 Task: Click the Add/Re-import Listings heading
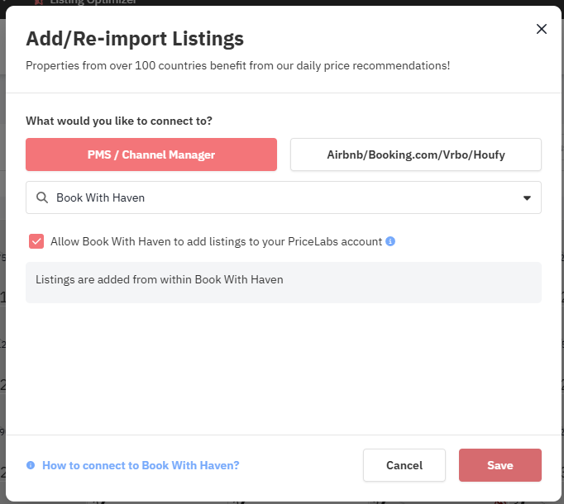(x=135, y=39)
